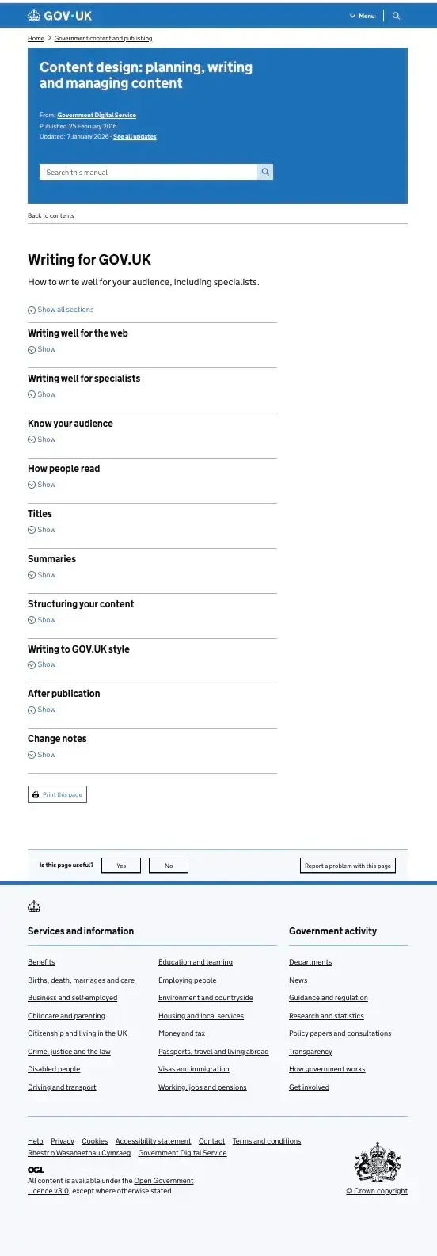Image resolution: width=437 pixels, height=1256 pixels.
Task: Answer Yes to Is this page useful
Action: pyautogui.click(x=121, y=866)
